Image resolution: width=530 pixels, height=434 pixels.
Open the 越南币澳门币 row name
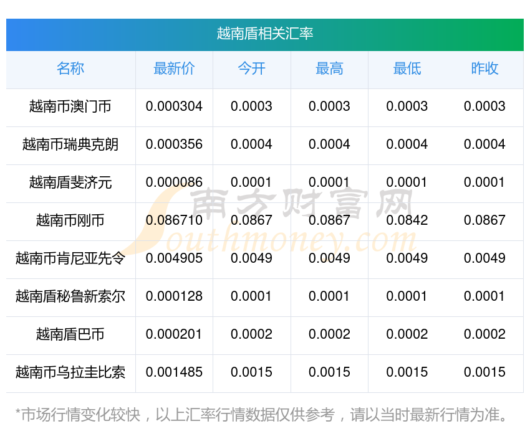(x=70, y=106)
